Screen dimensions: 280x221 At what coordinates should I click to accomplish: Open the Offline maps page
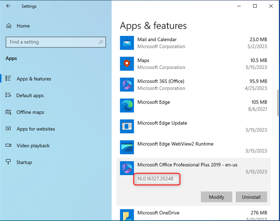pyautogui.click(x=30, y=112)
